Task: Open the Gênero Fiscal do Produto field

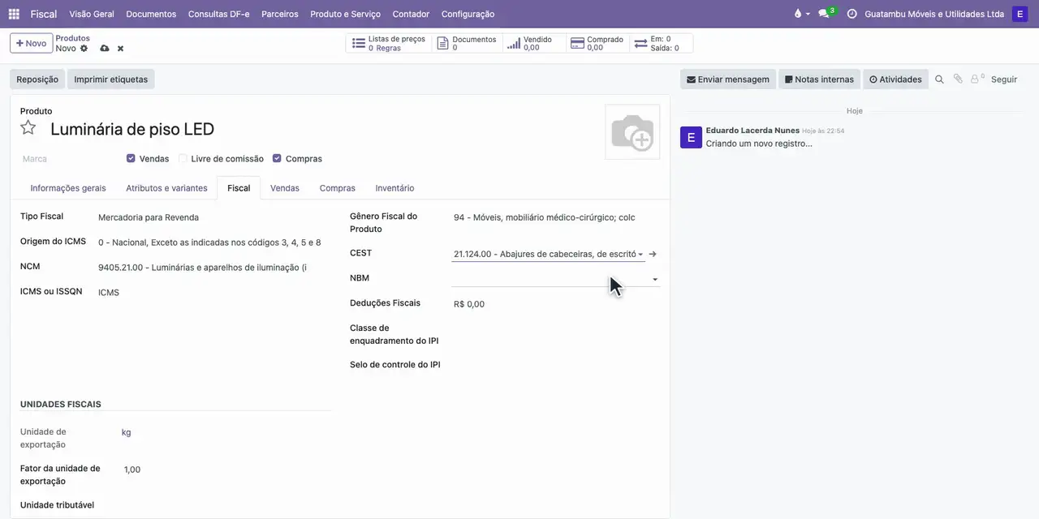Action: [555, 217]
